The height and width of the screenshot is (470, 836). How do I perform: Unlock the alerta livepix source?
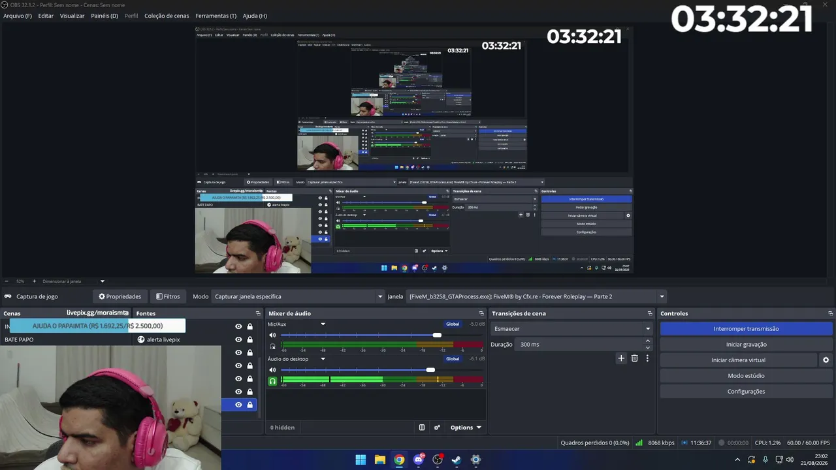(x=249, y=339)
